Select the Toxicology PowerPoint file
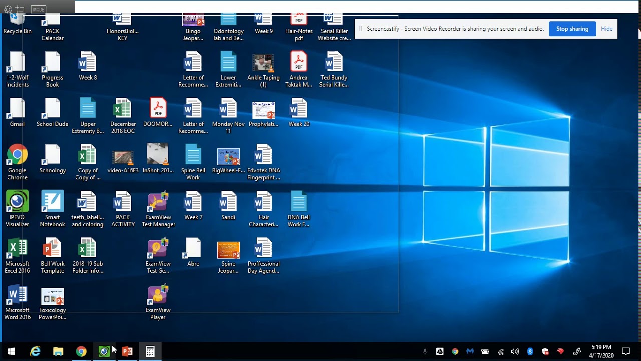This screenshot has width=641, height=361. [x=52, y=302]
